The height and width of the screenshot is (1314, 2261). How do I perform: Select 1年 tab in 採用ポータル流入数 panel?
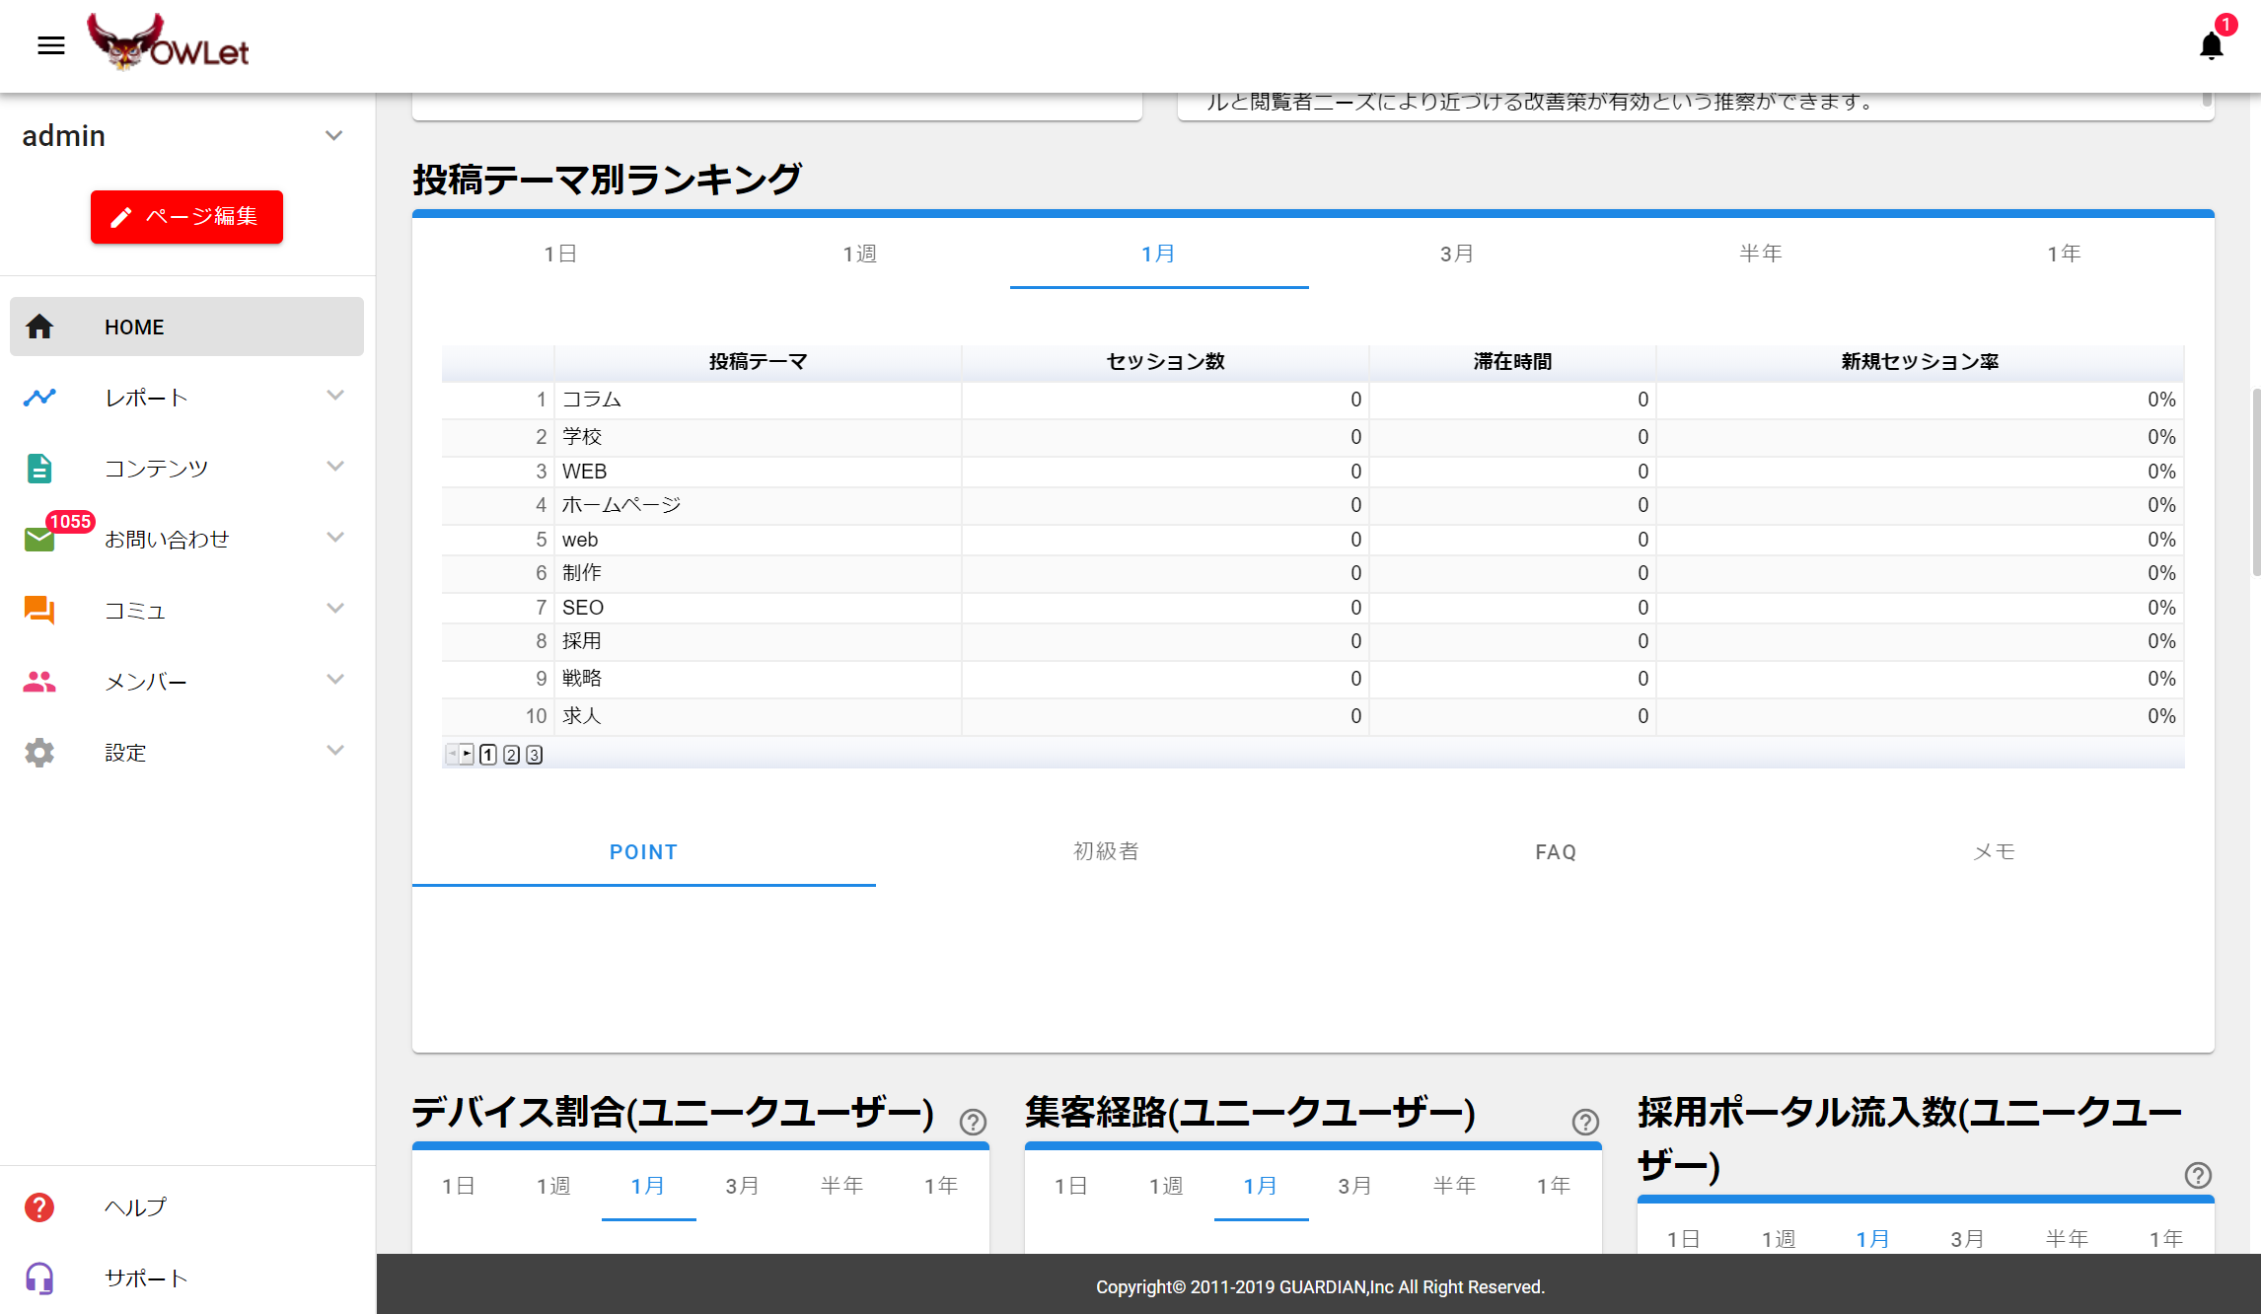click(2166, 1239)
